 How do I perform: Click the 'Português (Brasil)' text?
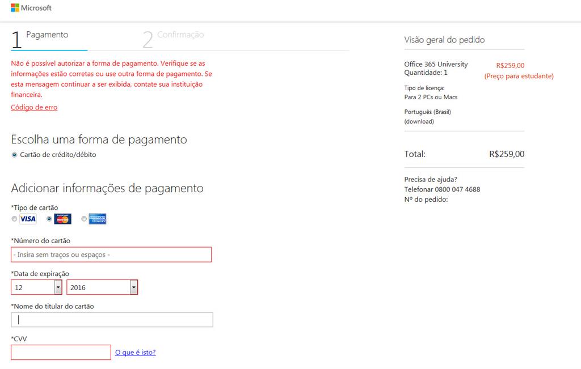coord(428,112)
